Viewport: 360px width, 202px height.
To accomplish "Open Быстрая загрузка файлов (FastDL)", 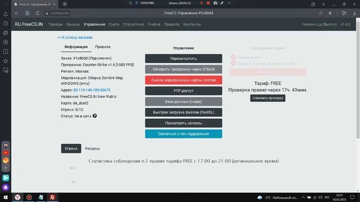I will point(183,112).
